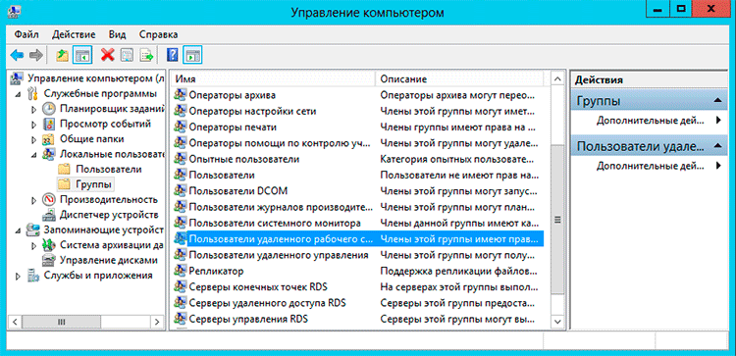Collapse the Пользователи удале... actions section arrow
Screen dimensions: 736x356
pos(716,146)
